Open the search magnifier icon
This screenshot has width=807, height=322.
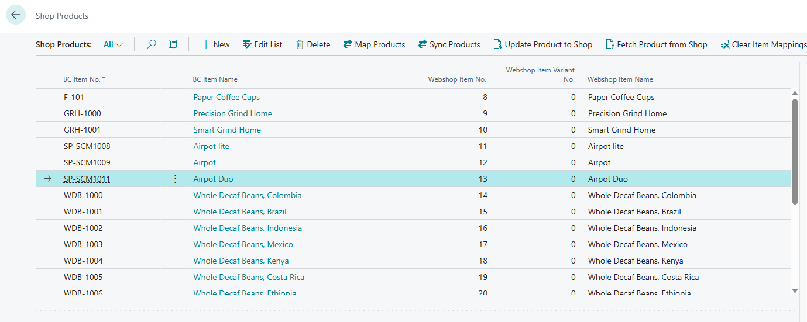pyautogui.click(x=151, y=44)
